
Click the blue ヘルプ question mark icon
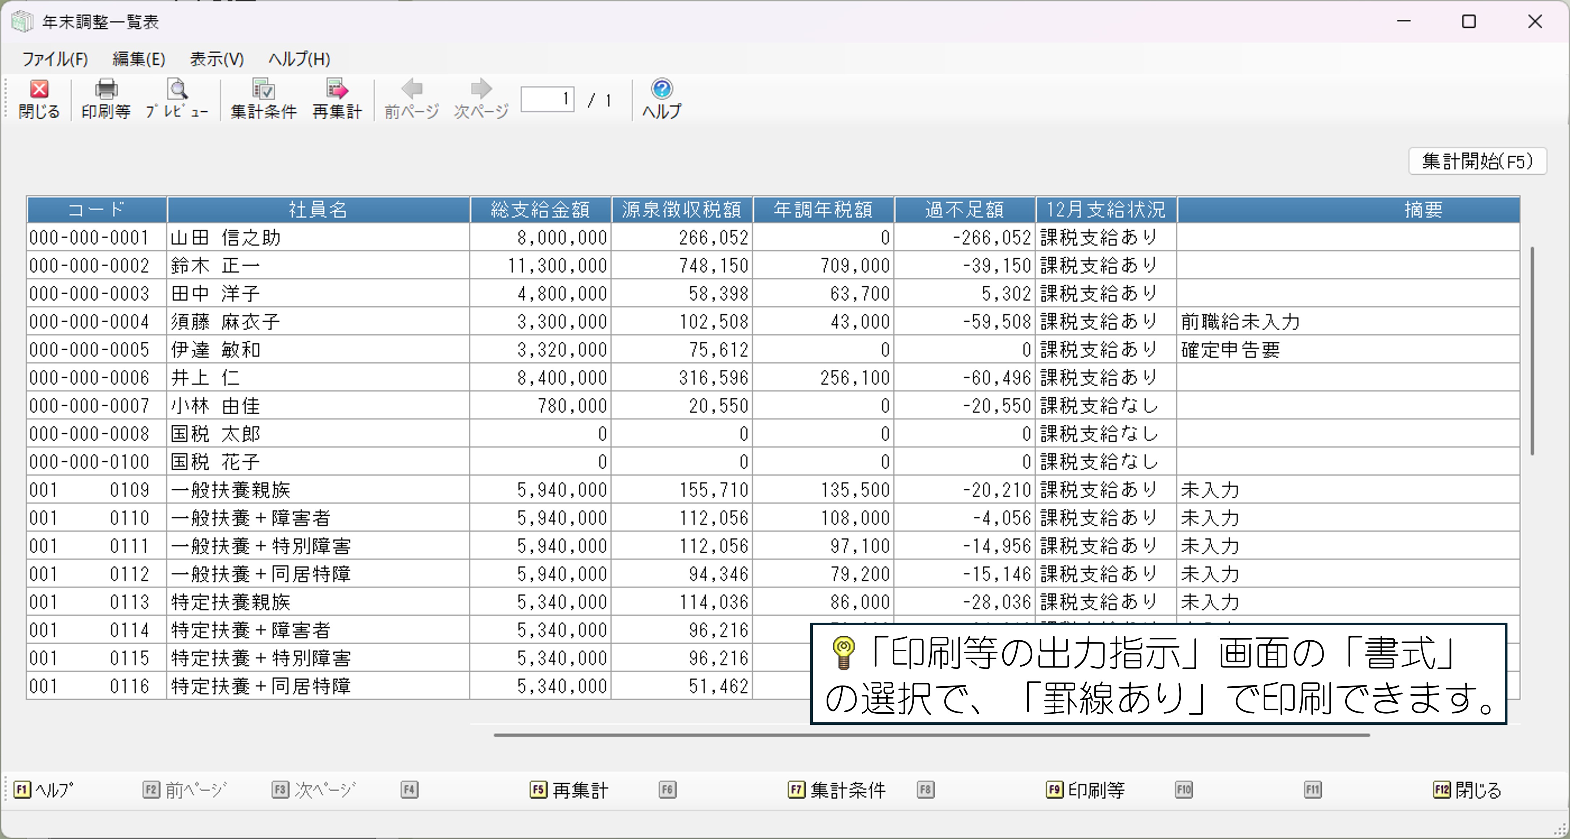tap(662, 90)
